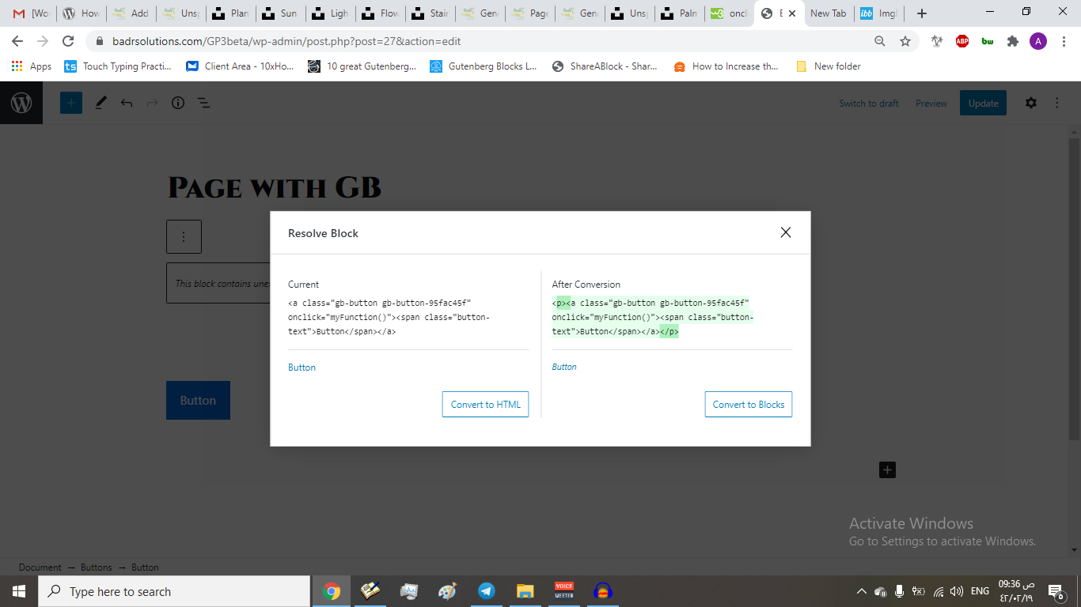Select the pencil Tools icon
This screenshot has width=1081, height=607.
101,103
